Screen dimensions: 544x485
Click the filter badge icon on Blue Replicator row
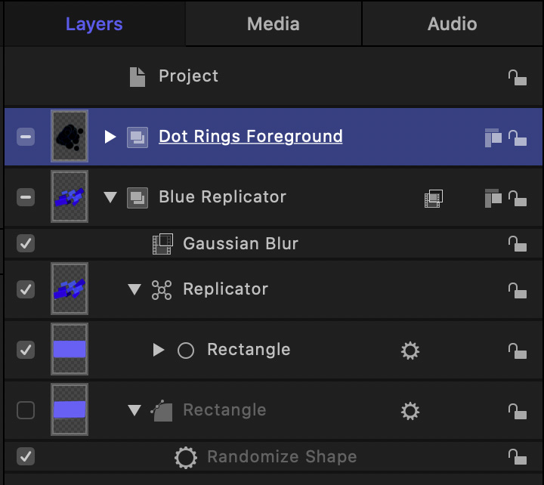(434, 199)
